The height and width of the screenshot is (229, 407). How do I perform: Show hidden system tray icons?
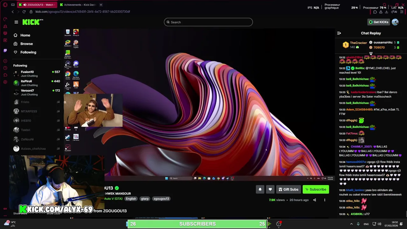coord(351,224)
